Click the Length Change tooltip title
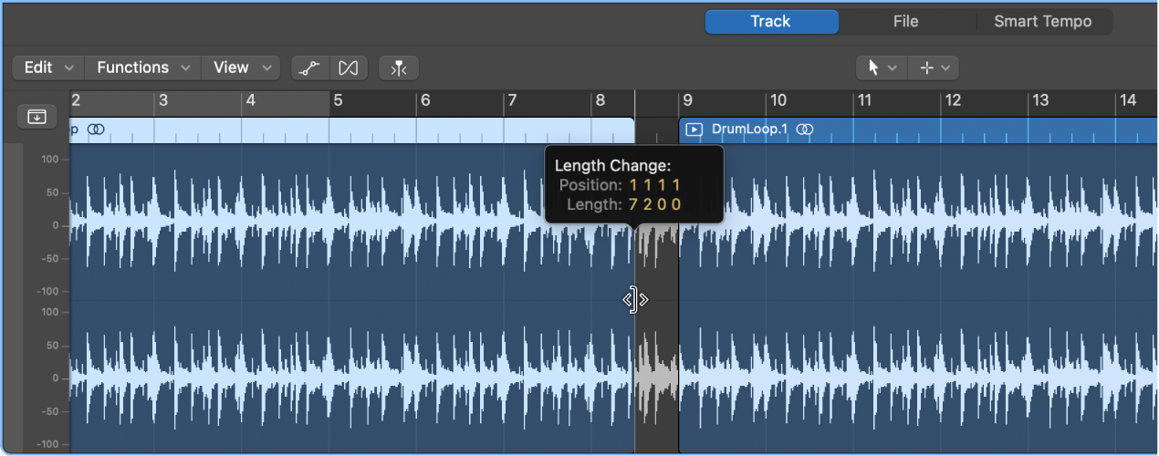1159x456 pixels. [x=612, y=166]
